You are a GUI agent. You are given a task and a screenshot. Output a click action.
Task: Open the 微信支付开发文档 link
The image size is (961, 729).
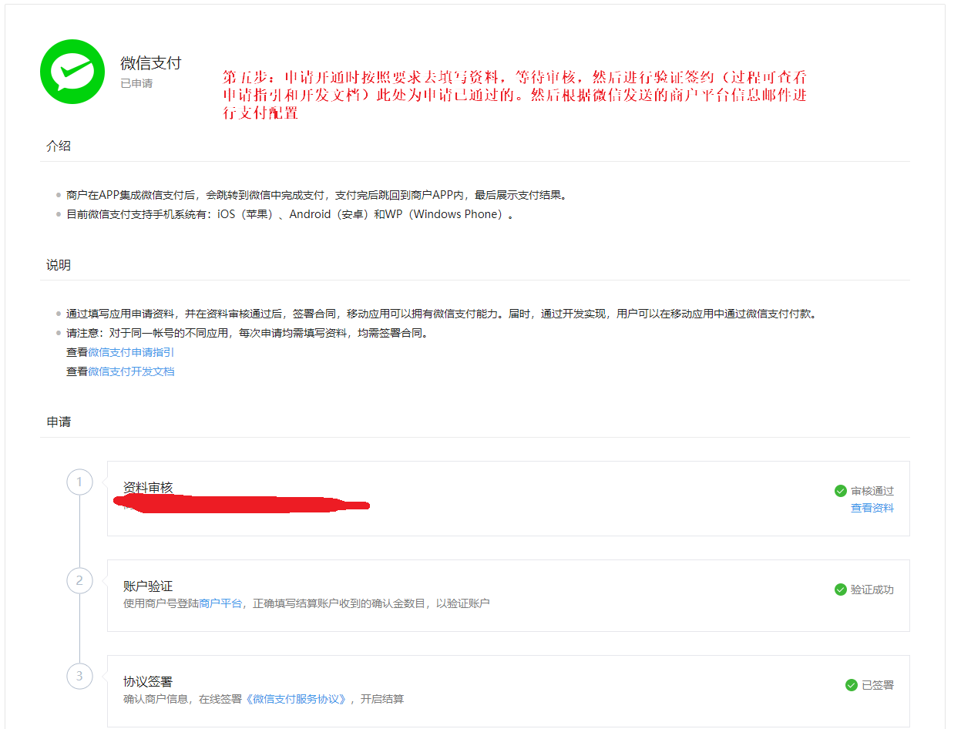(x=131, y=371)
